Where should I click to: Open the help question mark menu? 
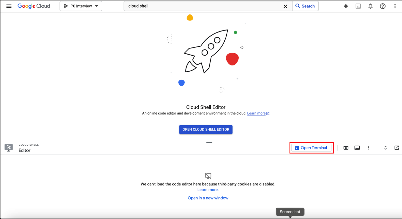point(382,6)
